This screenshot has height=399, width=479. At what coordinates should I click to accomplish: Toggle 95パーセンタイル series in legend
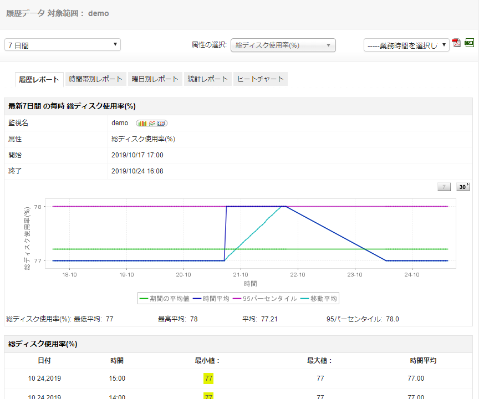pos(265,299)
